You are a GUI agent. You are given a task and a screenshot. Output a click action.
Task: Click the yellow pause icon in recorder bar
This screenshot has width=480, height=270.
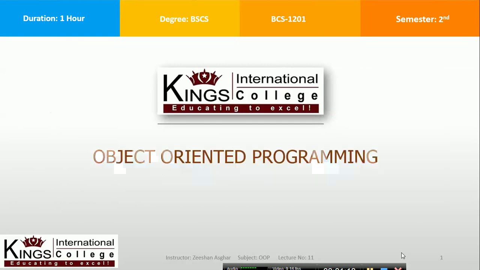tap(370, 268)
